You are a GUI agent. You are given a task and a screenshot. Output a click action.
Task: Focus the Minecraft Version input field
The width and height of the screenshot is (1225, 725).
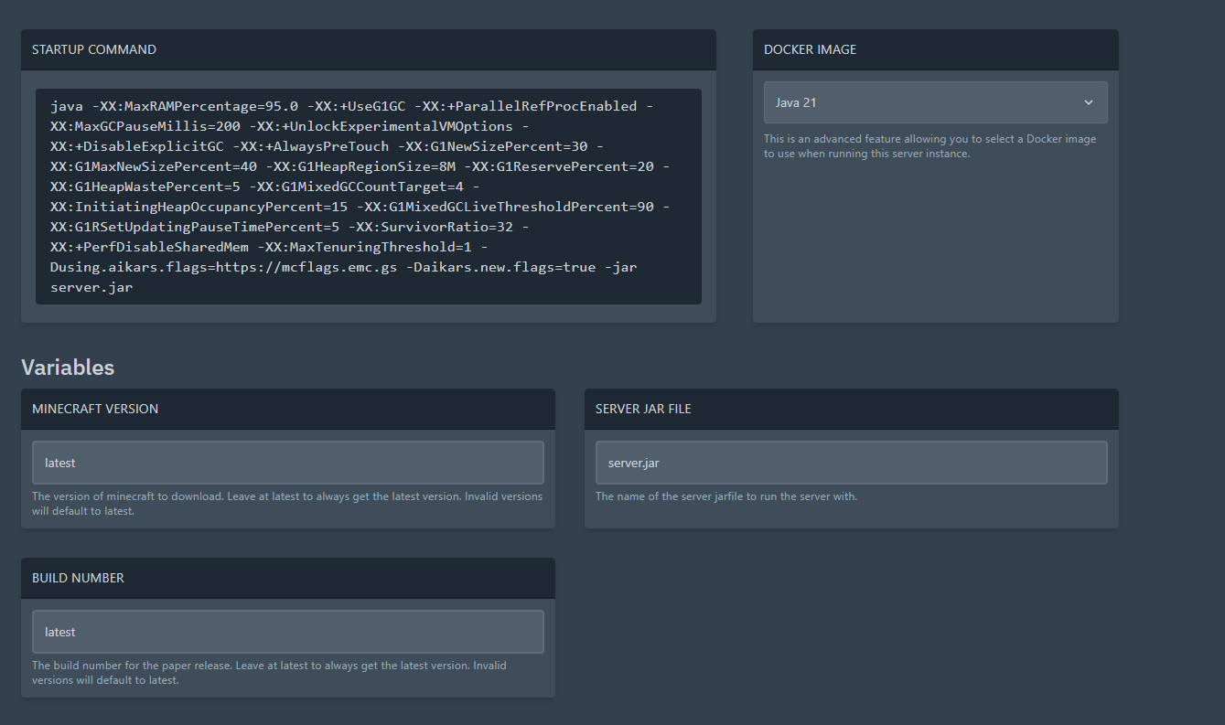click(x=287, y=463)
